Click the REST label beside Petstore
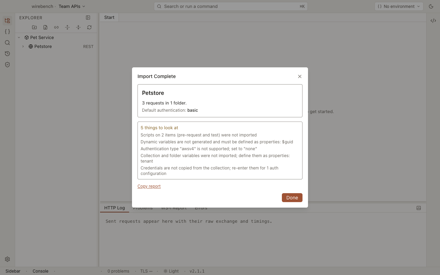 (x=88, y=46)
